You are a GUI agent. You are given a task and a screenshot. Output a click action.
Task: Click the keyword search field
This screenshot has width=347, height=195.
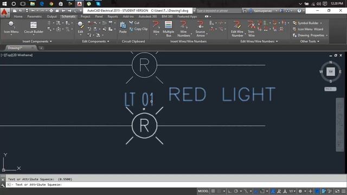pyautogui.click(x=218, y=11)
